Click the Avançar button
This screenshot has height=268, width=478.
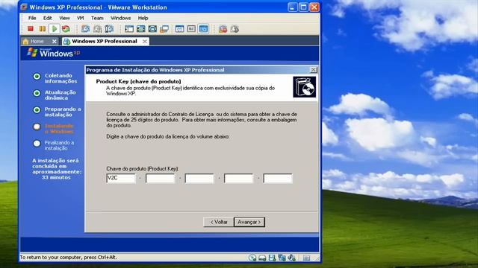point(249,222)
